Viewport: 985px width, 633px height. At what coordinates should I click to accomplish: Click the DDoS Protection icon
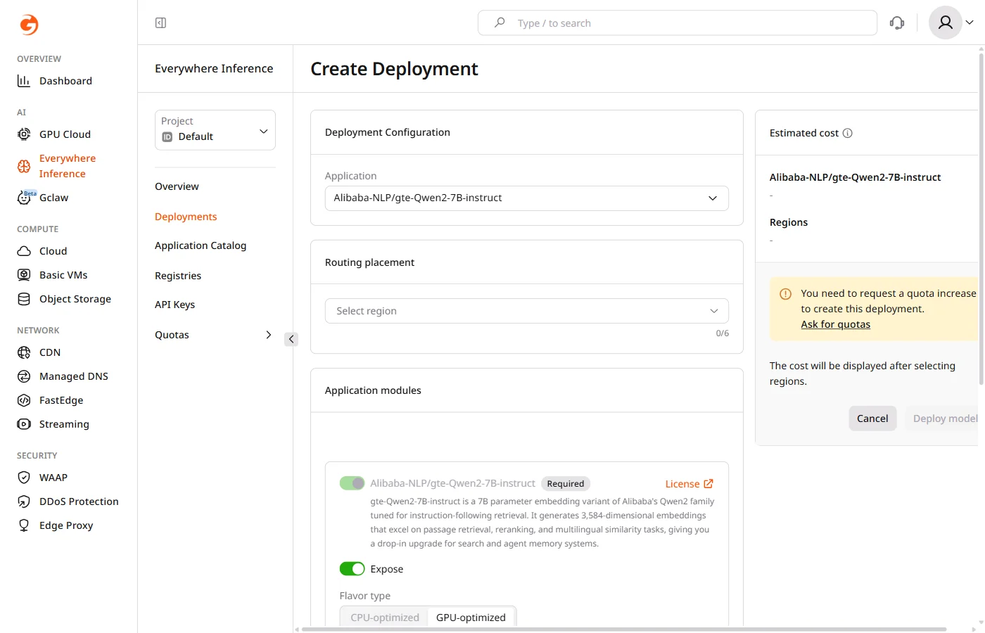coord(24,501)
